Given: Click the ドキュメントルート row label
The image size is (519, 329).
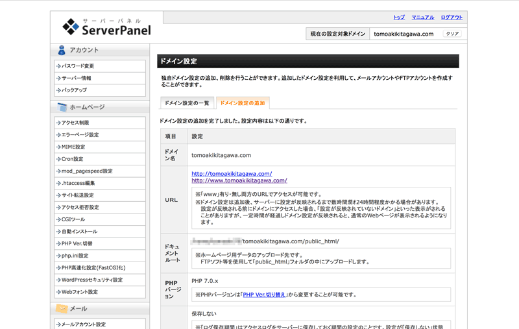Looking at the screenshot, I should (173, 253).
